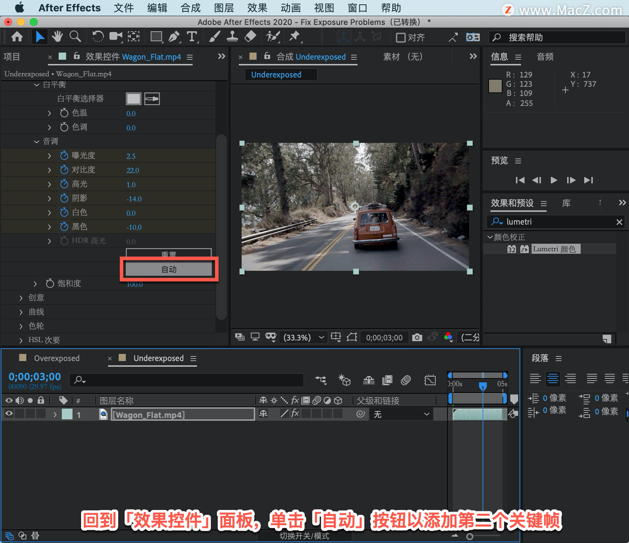
Task: Toggle the effects fx switch for Wagon_Flat layer
Action: 295,413
